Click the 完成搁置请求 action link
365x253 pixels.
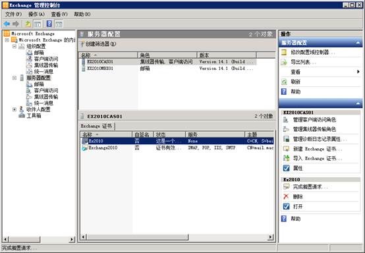(310, 186)
